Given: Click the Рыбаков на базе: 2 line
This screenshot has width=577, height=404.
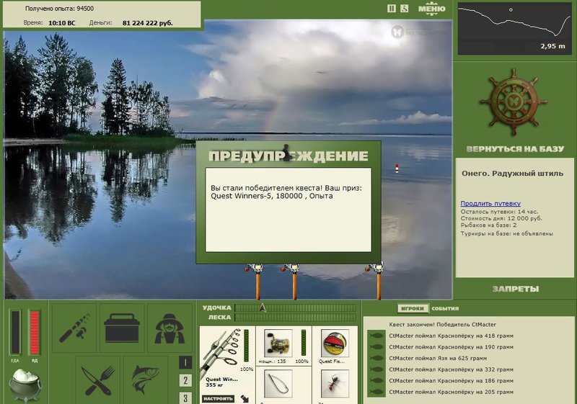Looking at the screenshot, I should pos(488,225).
